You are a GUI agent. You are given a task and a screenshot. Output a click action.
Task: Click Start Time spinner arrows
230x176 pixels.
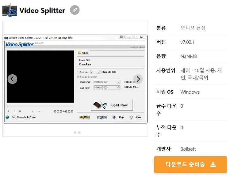pyautogui.click(x=118, y=82)
